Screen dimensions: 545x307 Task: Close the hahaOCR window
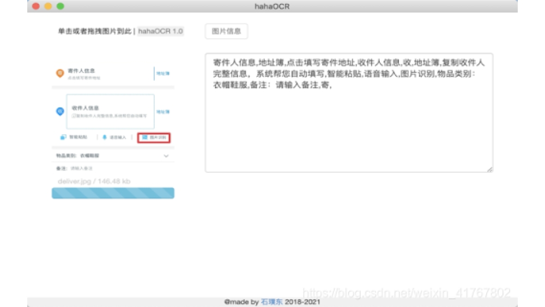point(36,6)
